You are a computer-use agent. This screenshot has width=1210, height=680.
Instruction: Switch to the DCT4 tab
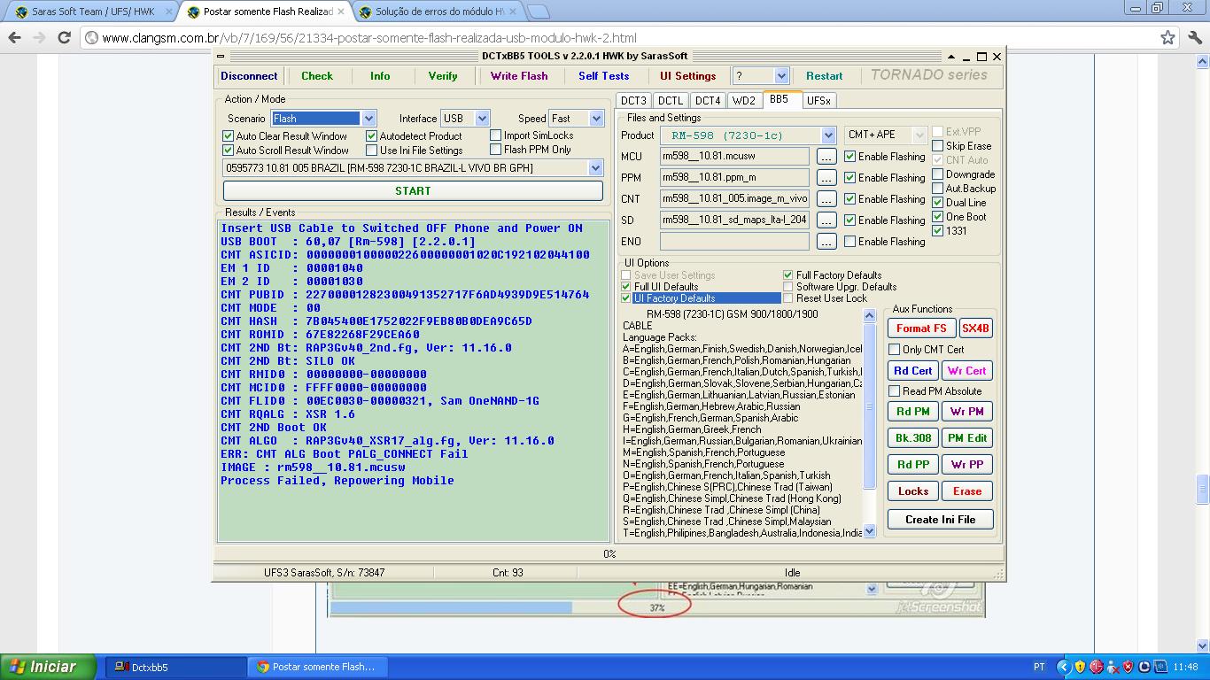click(x=707, y=101)
